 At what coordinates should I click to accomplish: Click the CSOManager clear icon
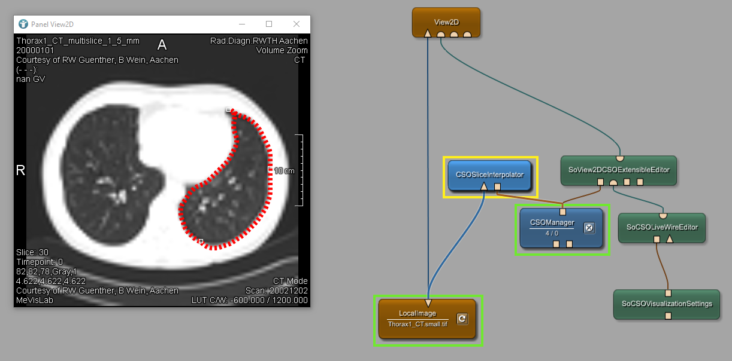tap(589, 228)
